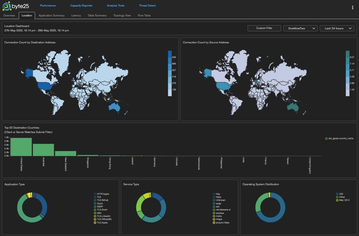Toggle the https service legend marker
This screenshot has width=359, height=236.
tap(214, 197)
